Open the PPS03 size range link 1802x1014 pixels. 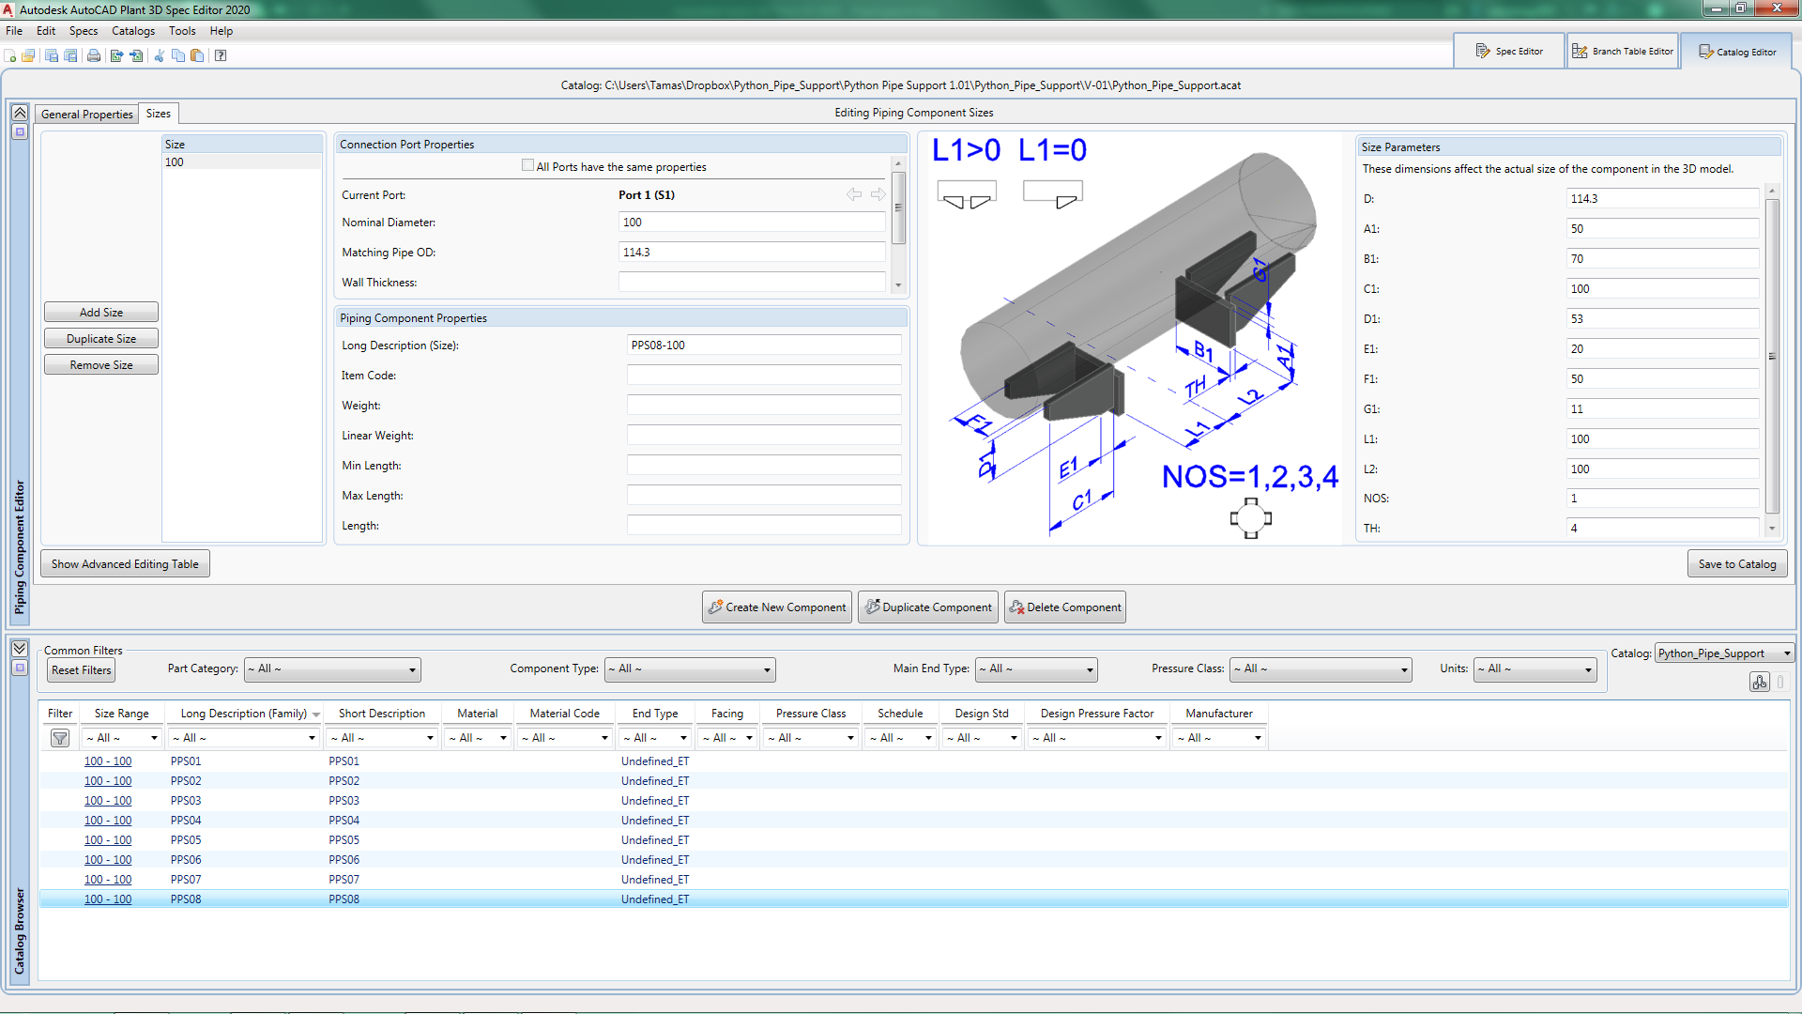point(108,801)
